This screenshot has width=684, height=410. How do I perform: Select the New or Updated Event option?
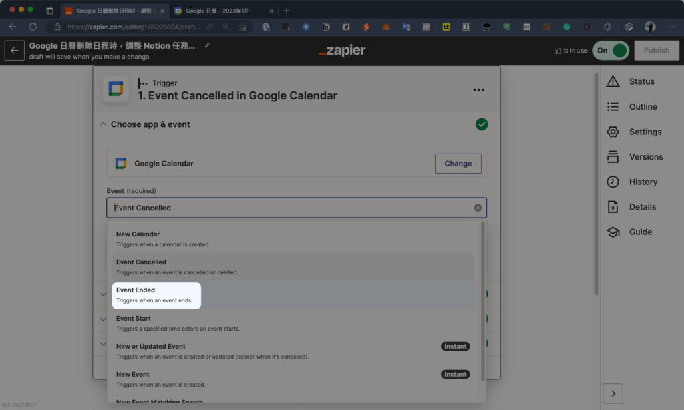293,351
